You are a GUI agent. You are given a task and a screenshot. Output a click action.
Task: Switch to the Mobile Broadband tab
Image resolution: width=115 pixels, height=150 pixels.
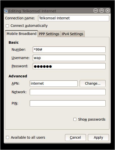tap(21, 34)
